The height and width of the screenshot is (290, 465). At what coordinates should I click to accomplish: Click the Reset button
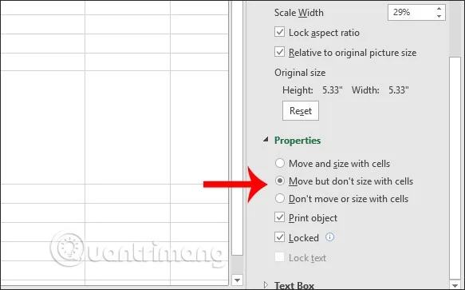click(x=301, y=111)
